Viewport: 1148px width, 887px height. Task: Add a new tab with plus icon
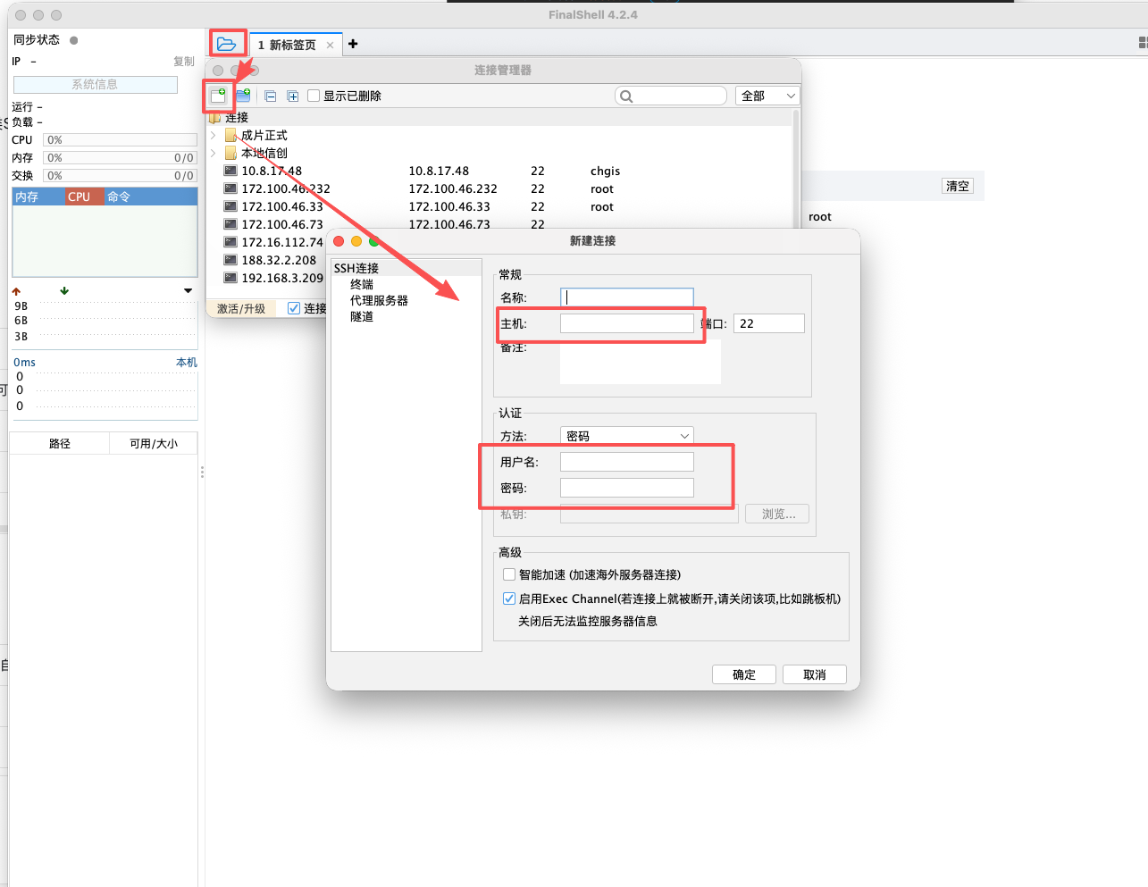353,44
